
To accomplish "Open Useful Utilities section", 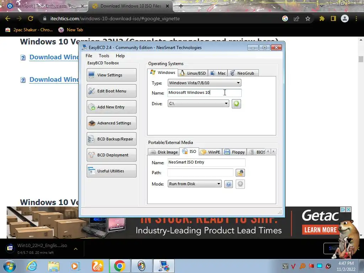I will pos(111,171).
